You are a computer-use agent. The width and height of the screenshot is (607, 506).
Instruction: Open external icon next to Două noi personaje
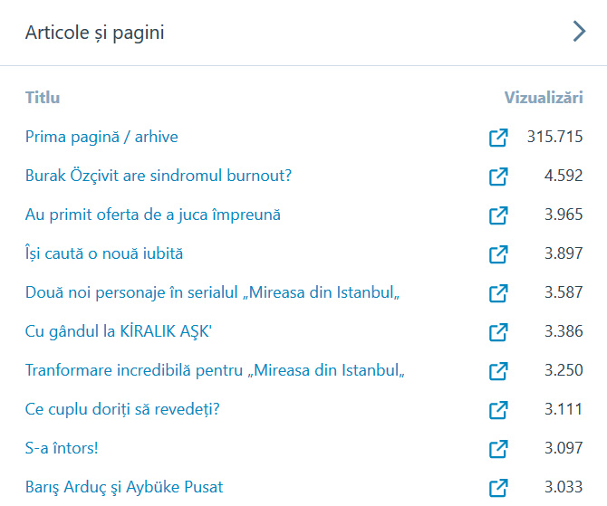[x=498, y=293]
